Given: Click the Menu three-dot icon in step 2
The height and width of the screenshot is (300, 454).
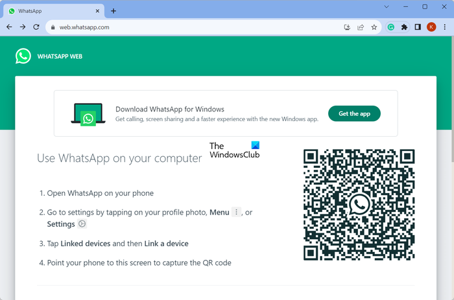Looking at the screenshot, I should click(x=236, y=212).
